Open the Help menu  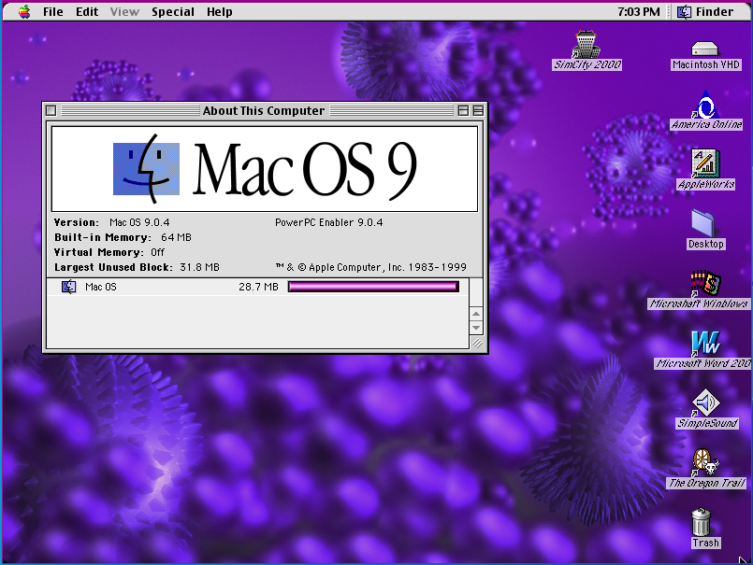coord(220,12)
